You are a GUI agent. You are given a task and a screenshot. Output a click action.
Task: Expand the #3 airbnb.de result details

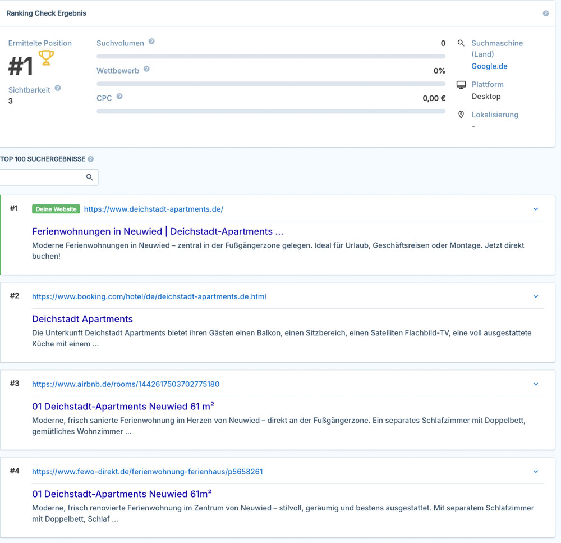click(x=535, y=385)
